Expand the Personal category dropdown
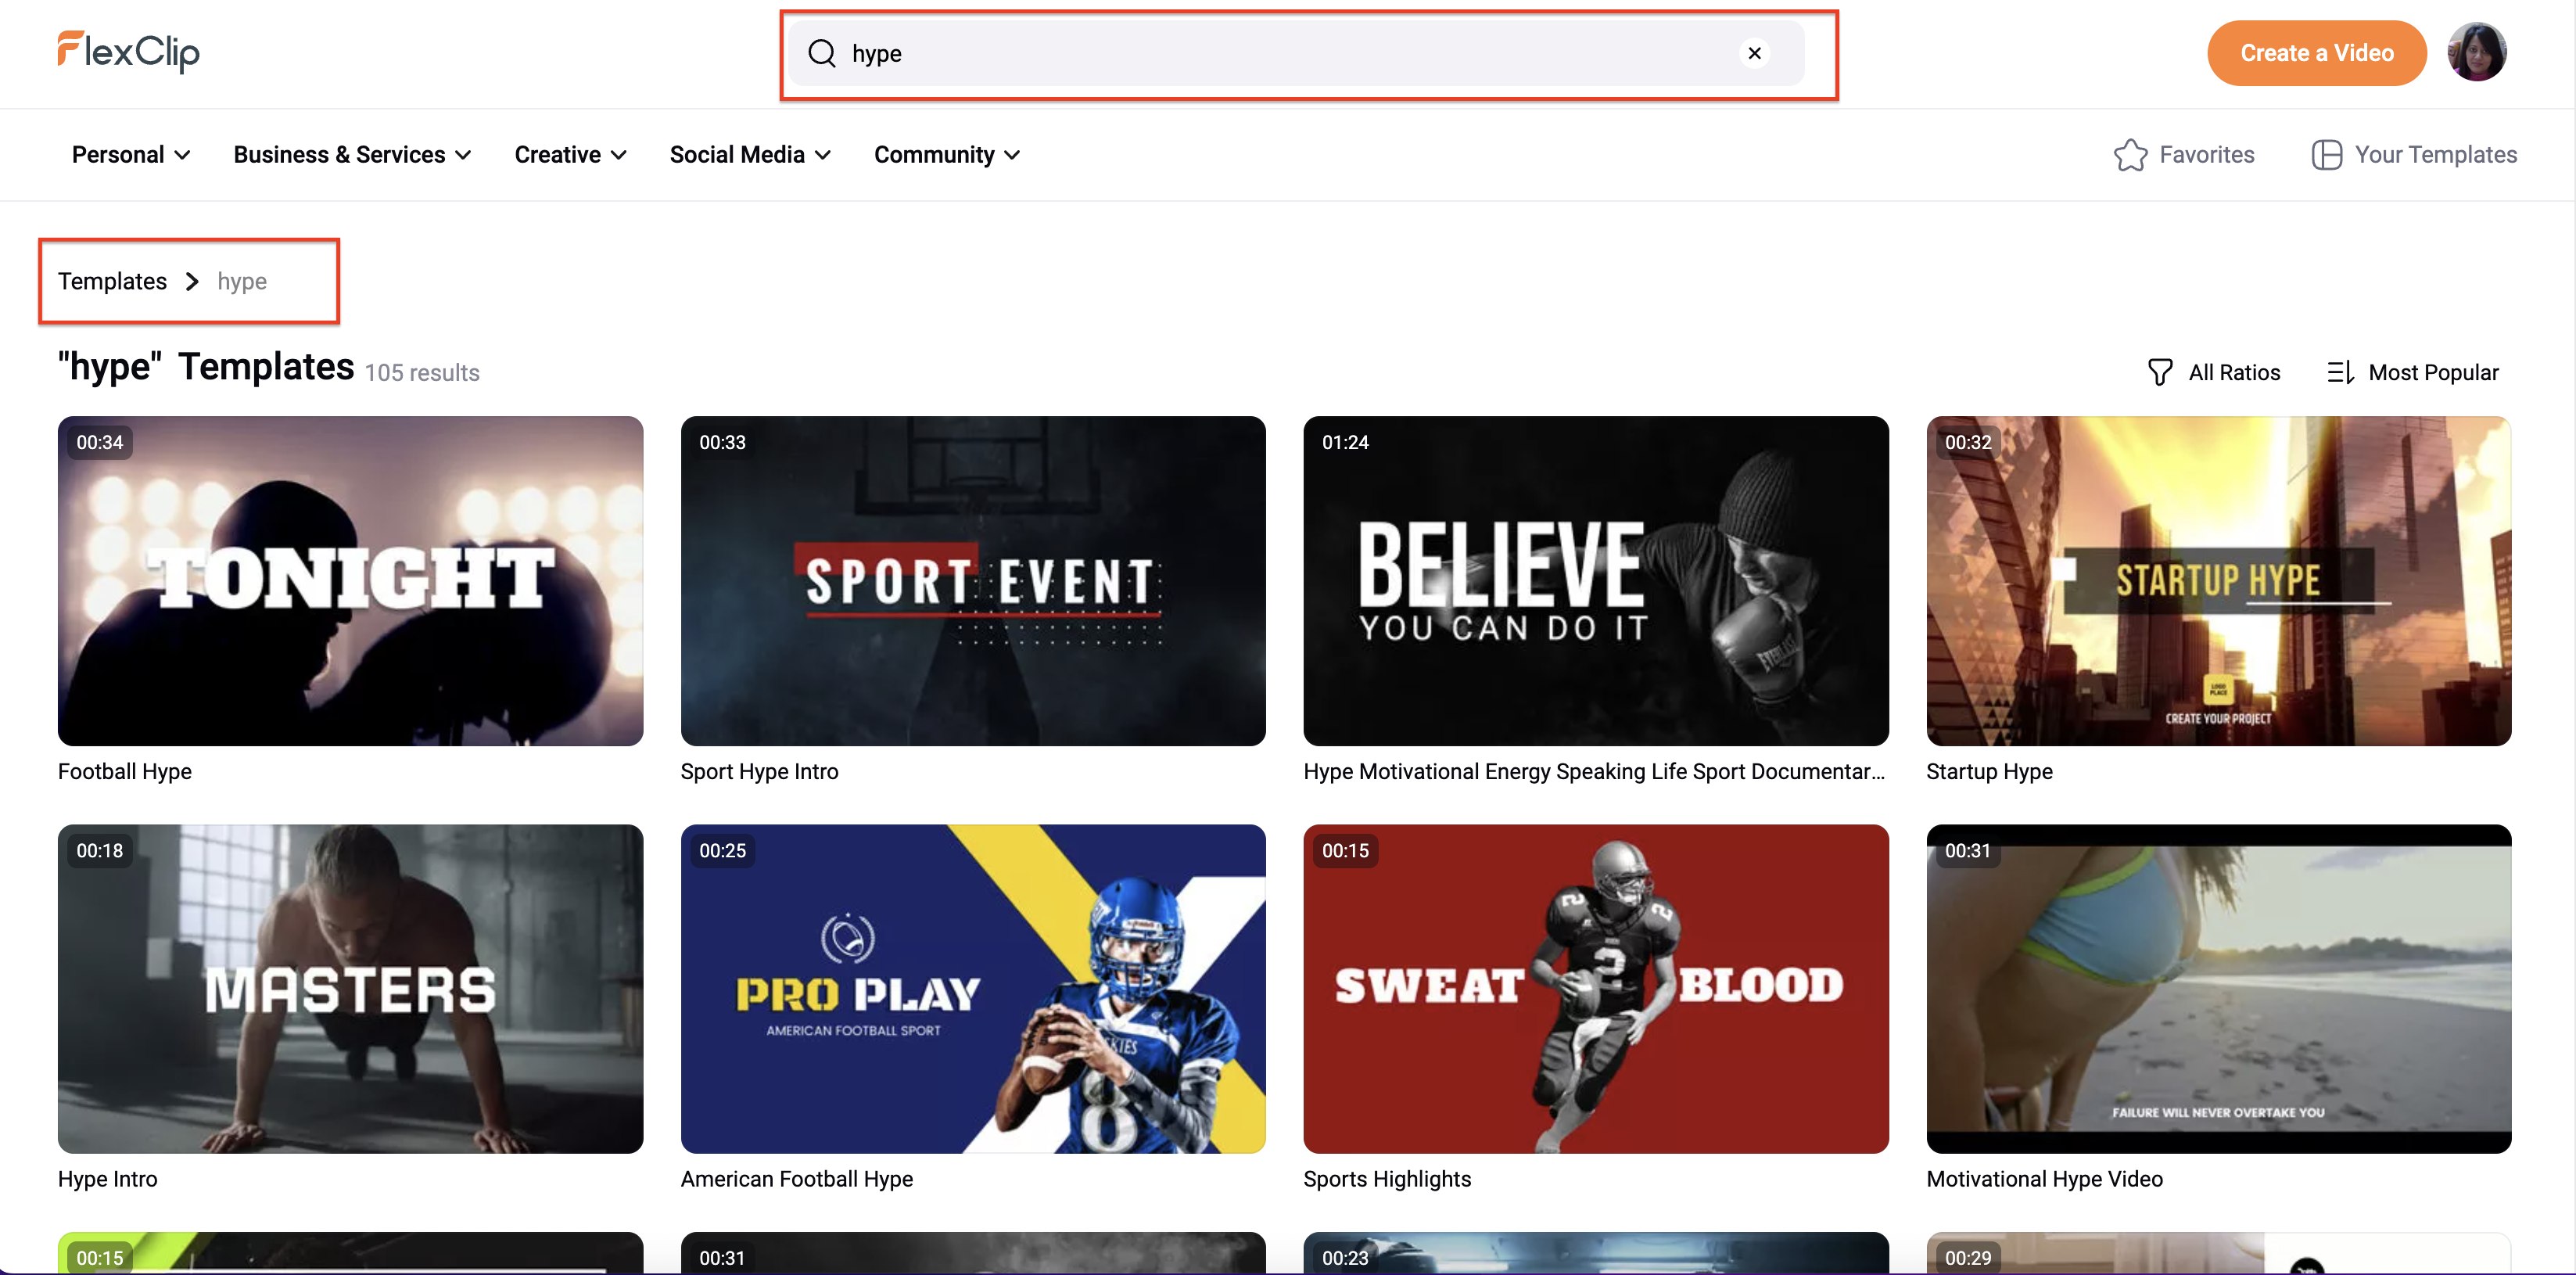 (130, 154)
